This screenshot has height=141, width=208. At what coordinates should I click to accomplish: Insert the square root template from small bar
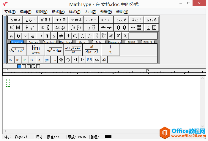click(x=111, y=36)
